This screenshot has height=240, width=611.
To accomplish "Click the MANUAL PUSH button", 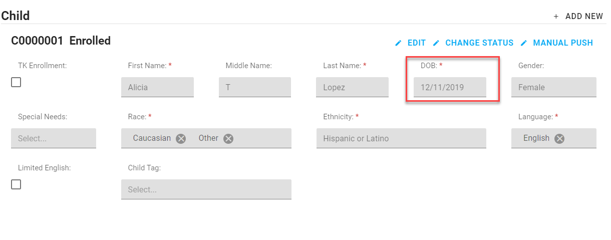I will 563,43.
